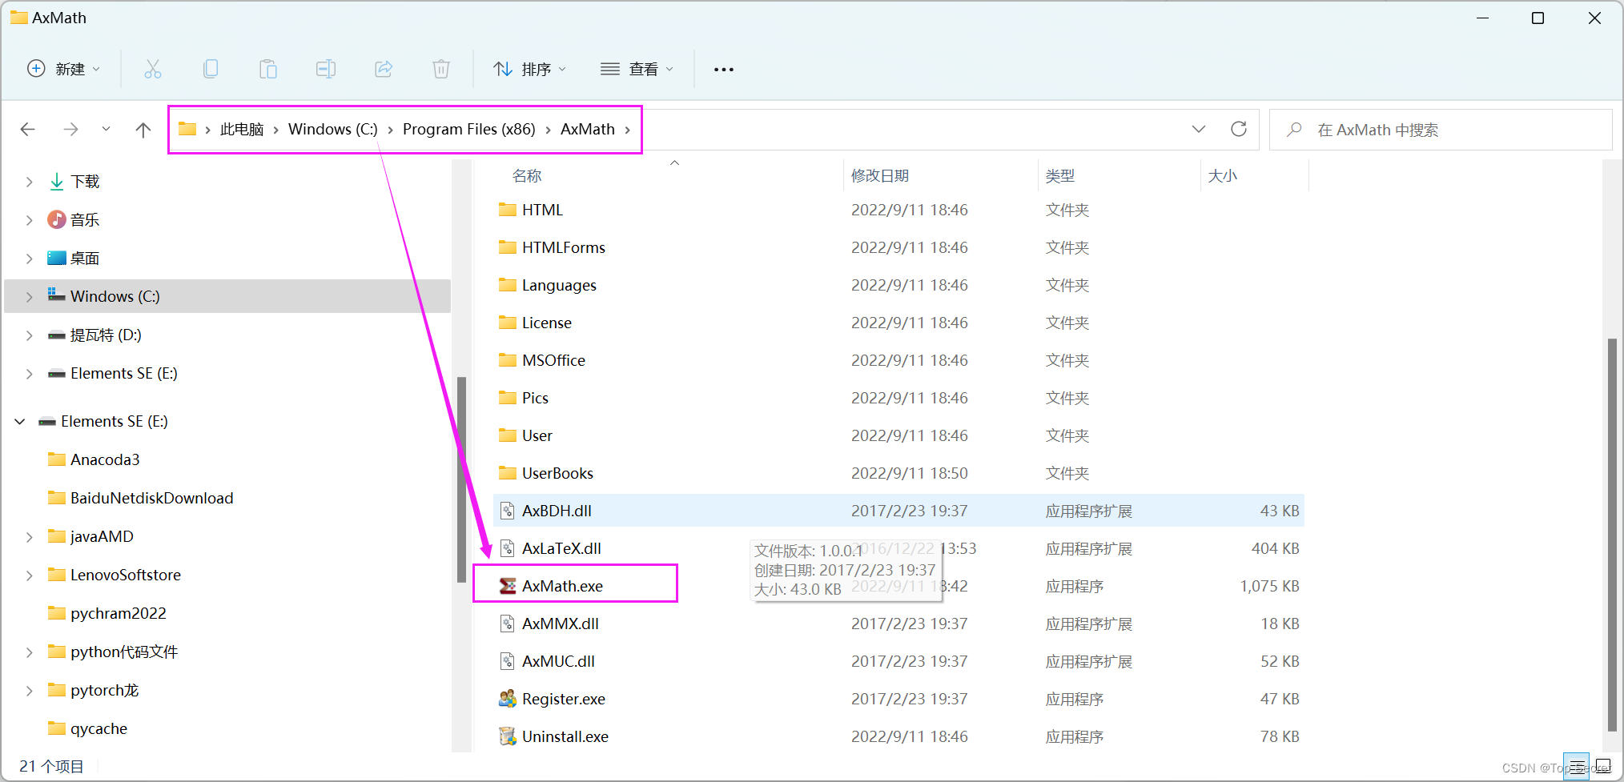The width and height of the screenshot is (1624, 782).
Task: Click the navigation pane vertical scrollbar
Action: tap(461, 479)
